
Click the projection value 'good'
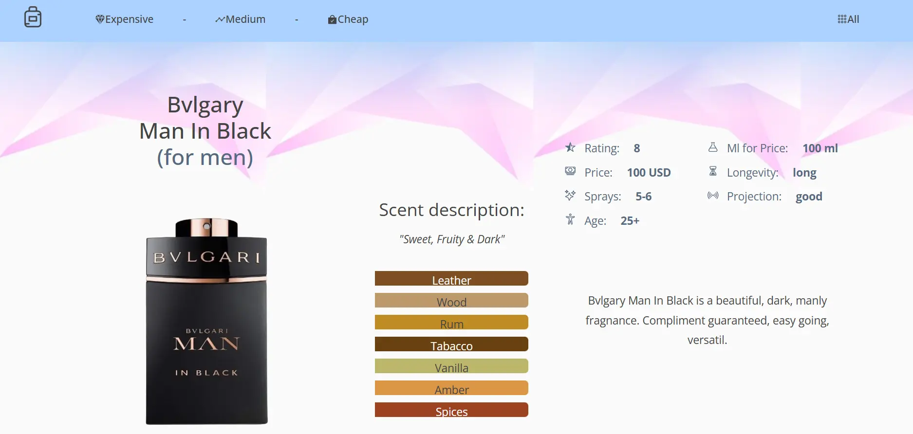[809, 197]
